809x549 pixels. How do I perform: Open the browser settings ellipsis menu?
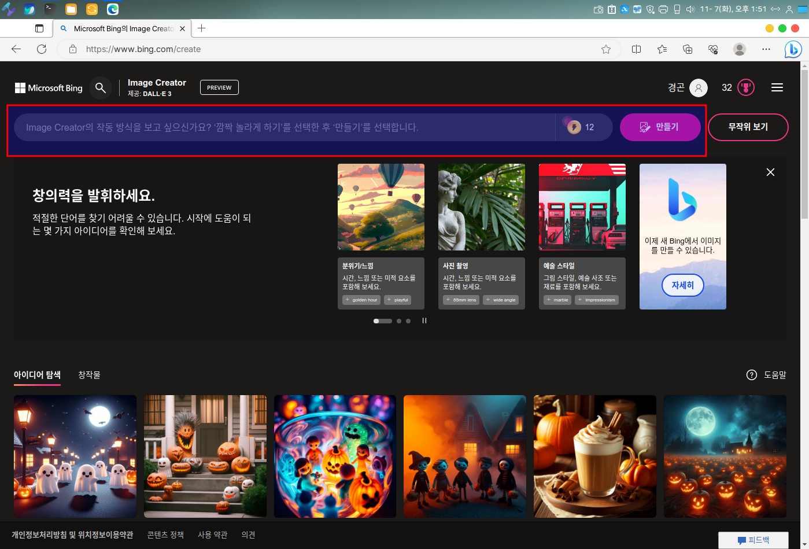[766, 49]
